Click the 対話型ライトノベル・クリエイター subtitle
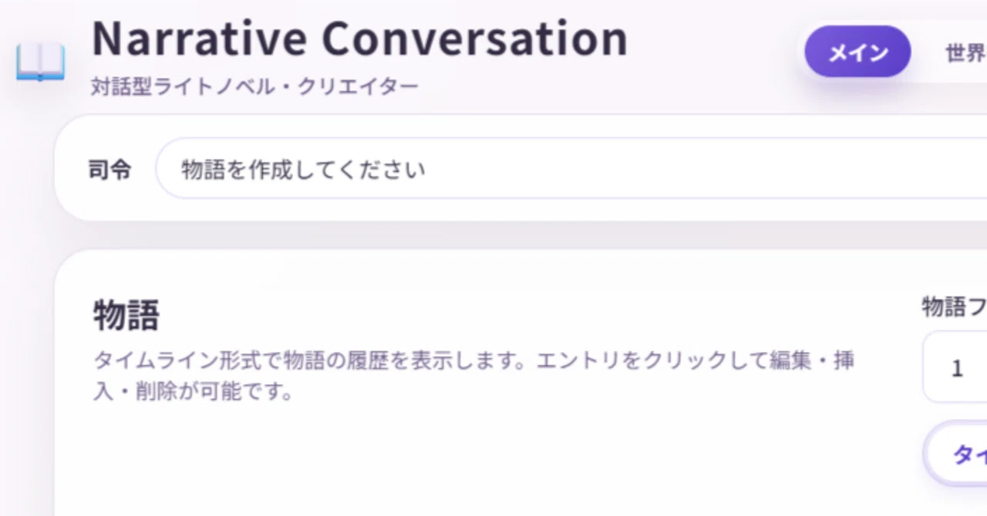987x516 pixels. [x=254, y=86]
